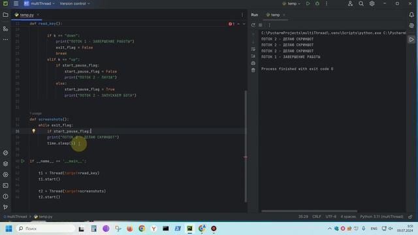Open the main hamburger menu
The height and width of the screenshot is (235, 418).
coord(16,3)
